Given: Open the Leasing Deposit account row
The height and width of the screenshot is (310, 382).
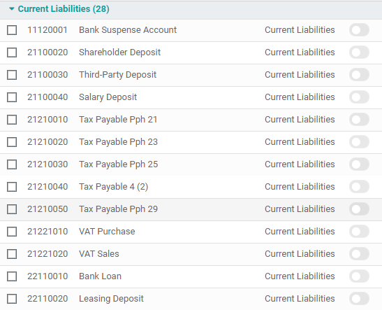Looking at the screenshot, I should [x=191, y=299].
